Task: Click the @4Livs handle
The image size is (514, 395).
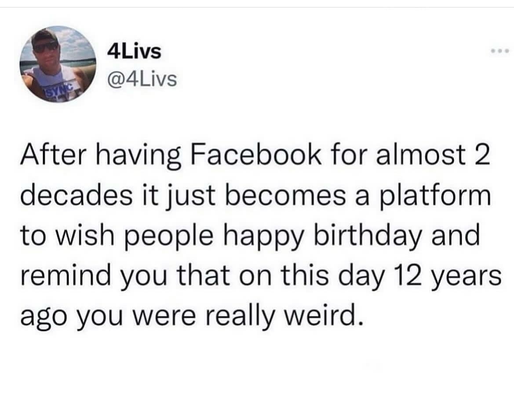Action: click(142, 80)
